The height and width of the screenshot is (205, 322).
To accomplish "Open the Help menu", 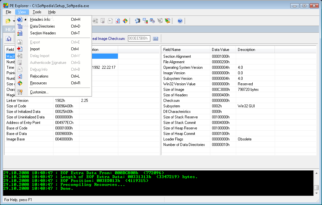I will [x=52, y=12].
